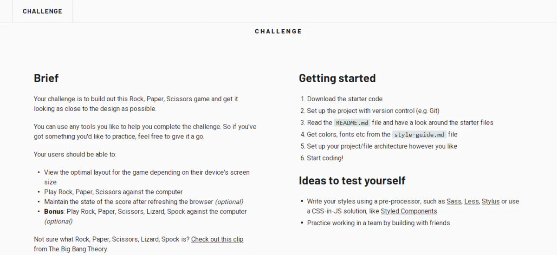Click 'Download the starter code' step
The image size is (557, 255).
345,99
